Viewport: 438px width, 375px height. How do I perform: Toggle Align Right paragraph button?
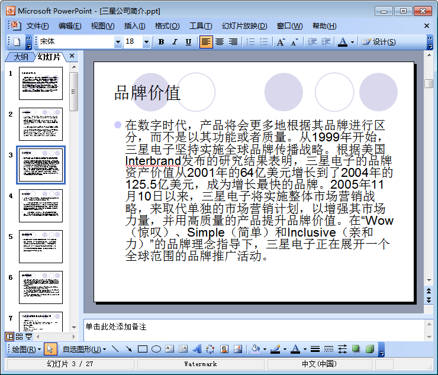[233, 42]
